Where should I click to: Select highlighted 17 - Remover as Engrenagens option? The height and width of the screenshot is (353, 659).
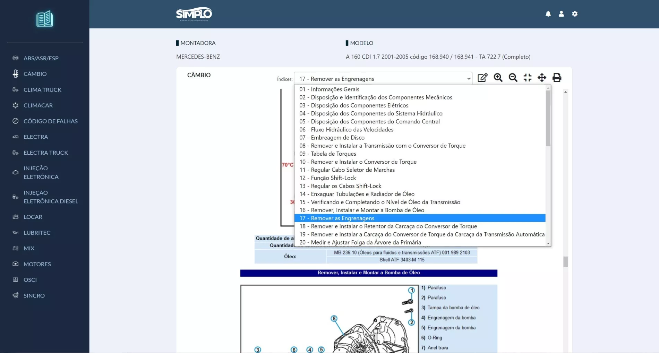pyautogui.click(x=420, y=218)
